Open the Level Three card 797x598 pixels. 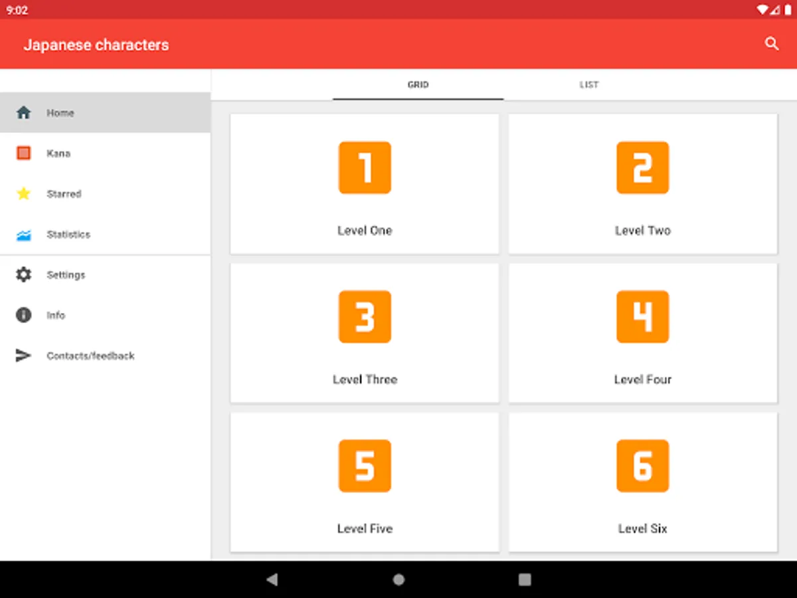pos(365,332)
